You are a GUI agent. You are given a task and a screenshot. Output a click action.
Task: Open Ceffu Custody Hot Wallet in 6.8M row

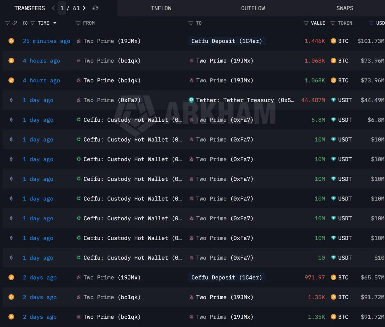click(133, 120)
